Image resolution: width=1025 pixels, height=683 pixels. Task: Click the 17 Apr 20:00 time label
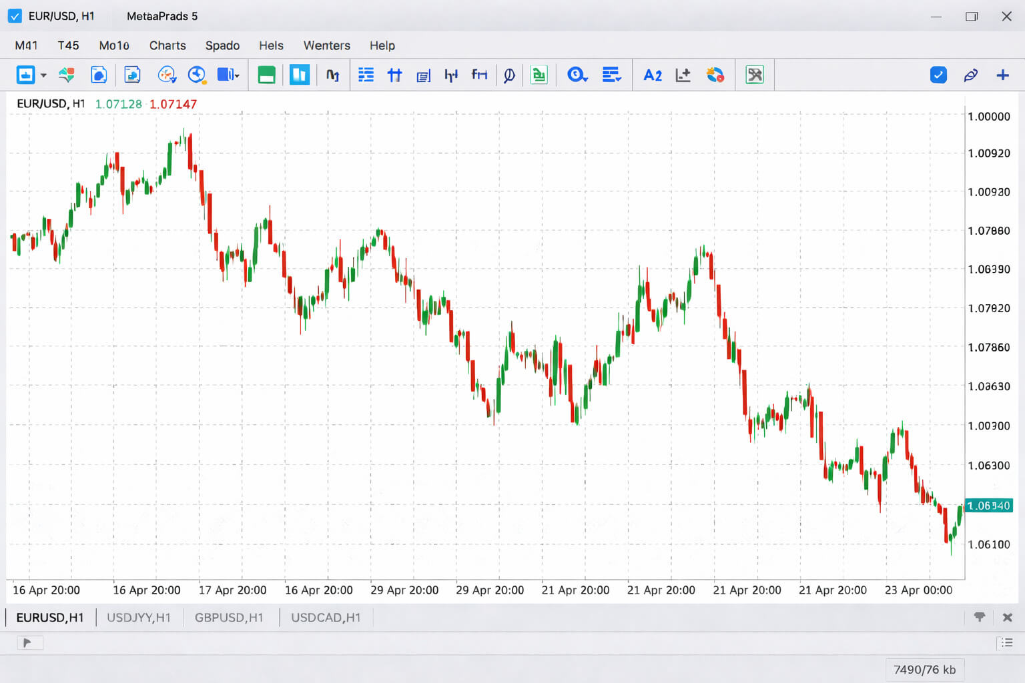coord(232,590)
